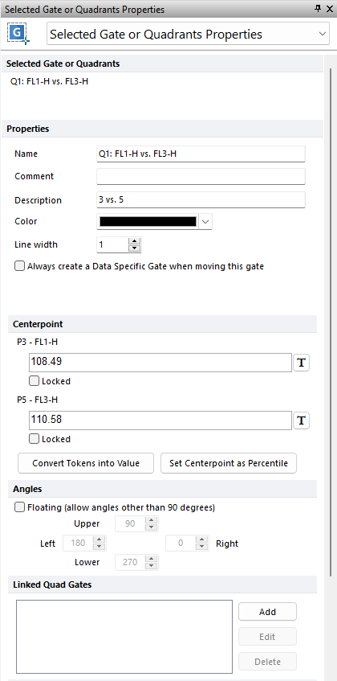The height and width of the screenshot is (681, 337).
Task: Click Convert Tokens into Value button
Action: [86, 463]
